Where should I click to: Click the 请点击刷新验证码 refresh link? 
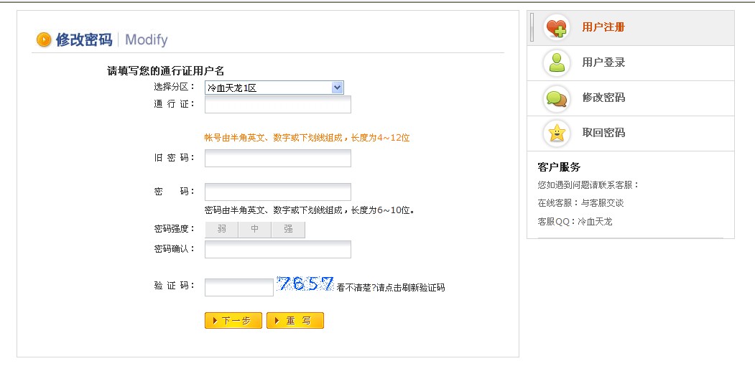click(410, 288)
